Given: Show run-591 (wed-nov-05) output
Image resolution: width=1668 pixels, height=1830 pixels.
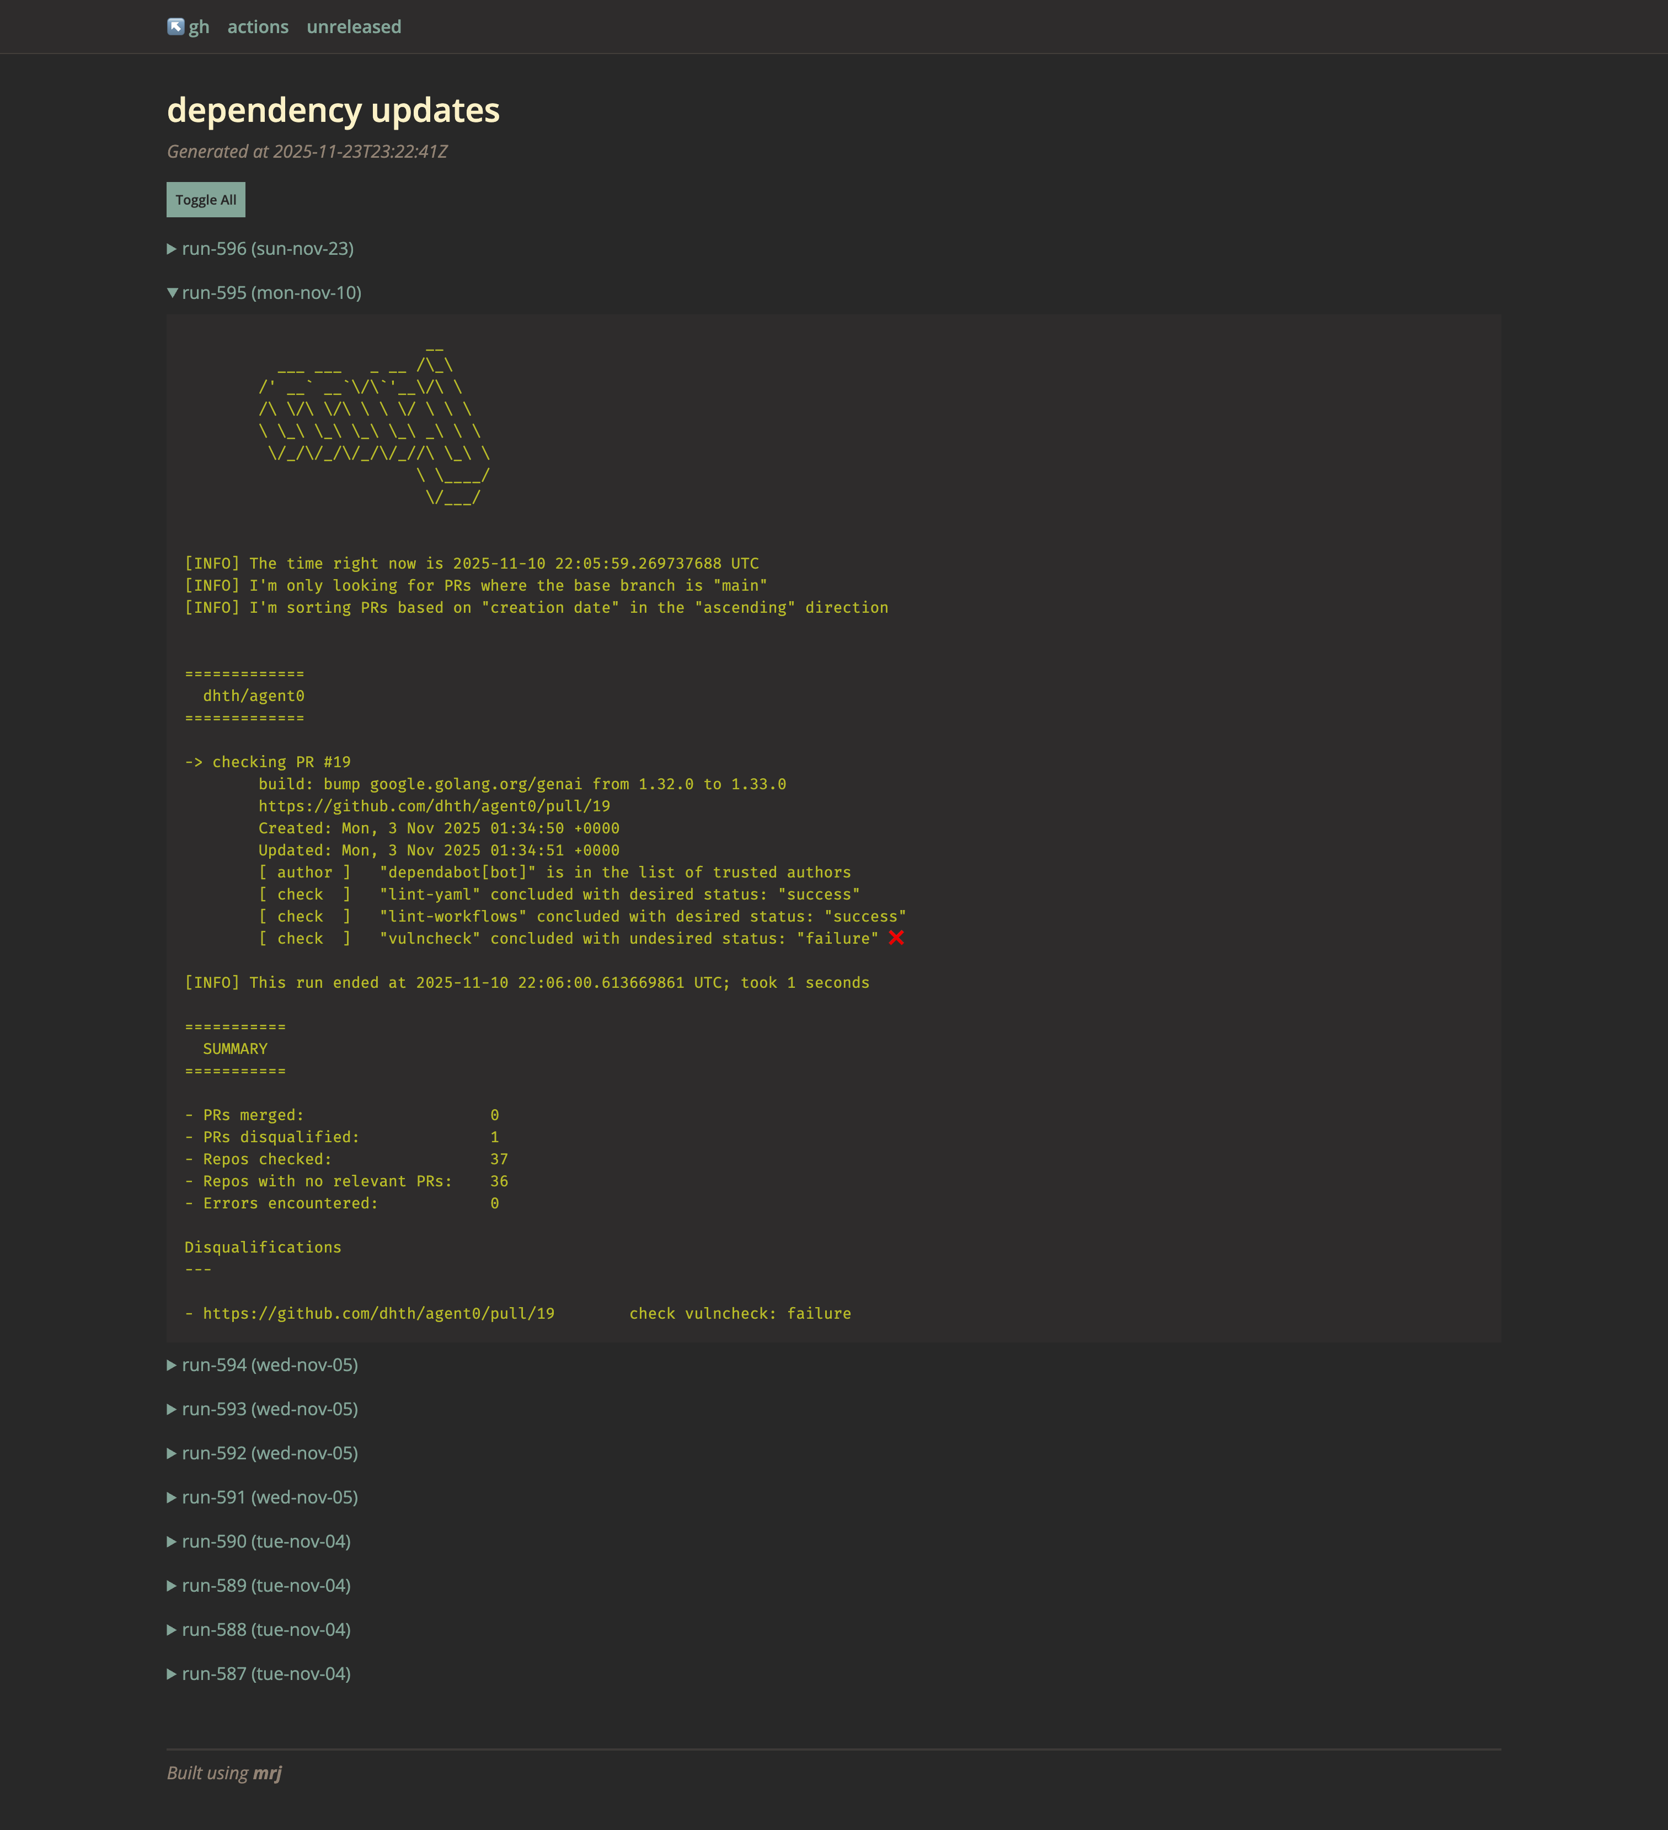Looking at the screenshot, I should (x=269, y=1498).
